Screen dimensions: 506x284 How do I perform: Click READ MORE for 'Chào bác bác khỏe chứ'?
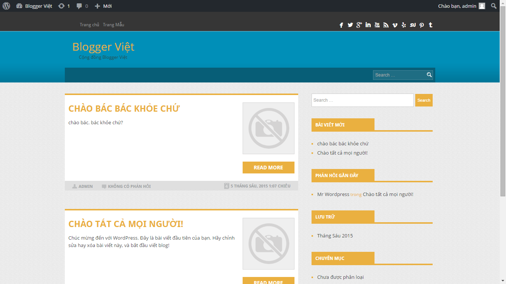point(269,168)
